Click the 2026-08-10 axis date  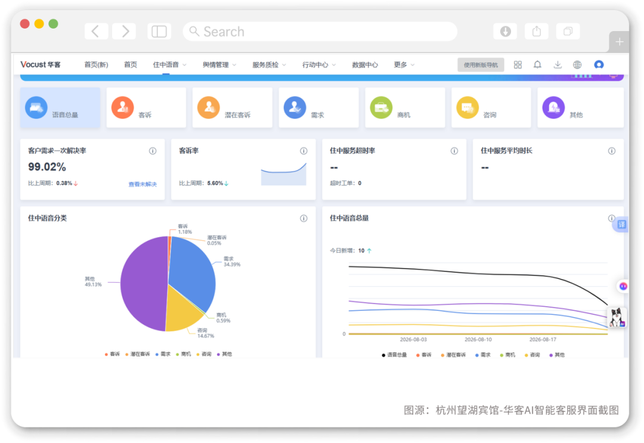point(478,339)
